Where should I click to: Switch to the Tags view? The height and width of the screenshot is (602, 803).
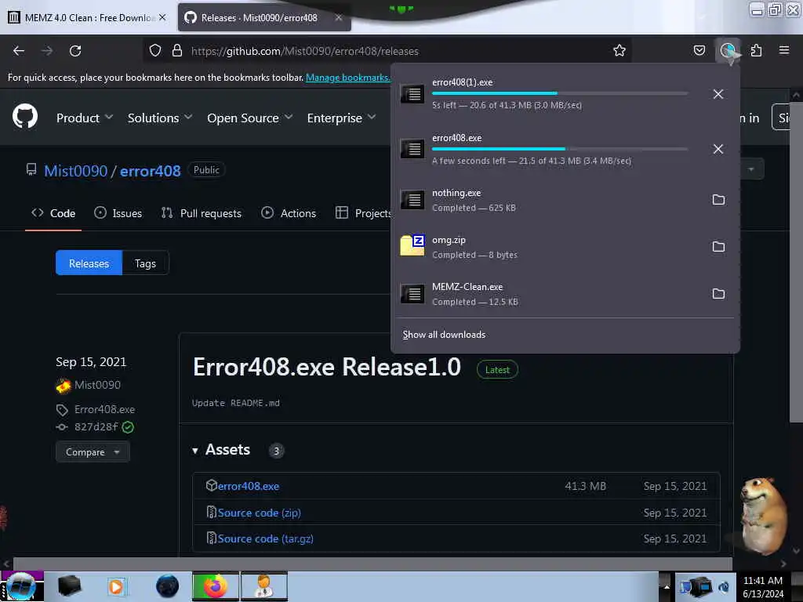click(x=145, y=263)
